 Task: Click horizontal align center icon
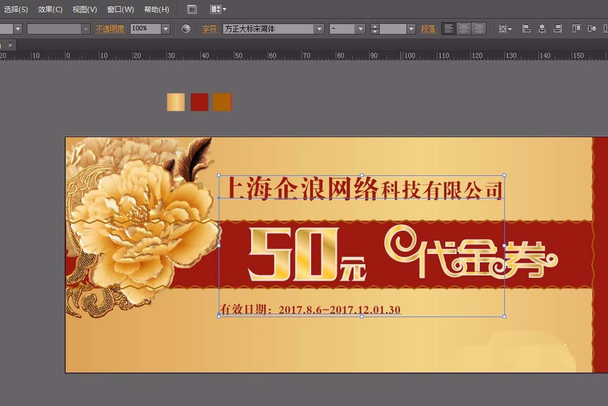542,29
